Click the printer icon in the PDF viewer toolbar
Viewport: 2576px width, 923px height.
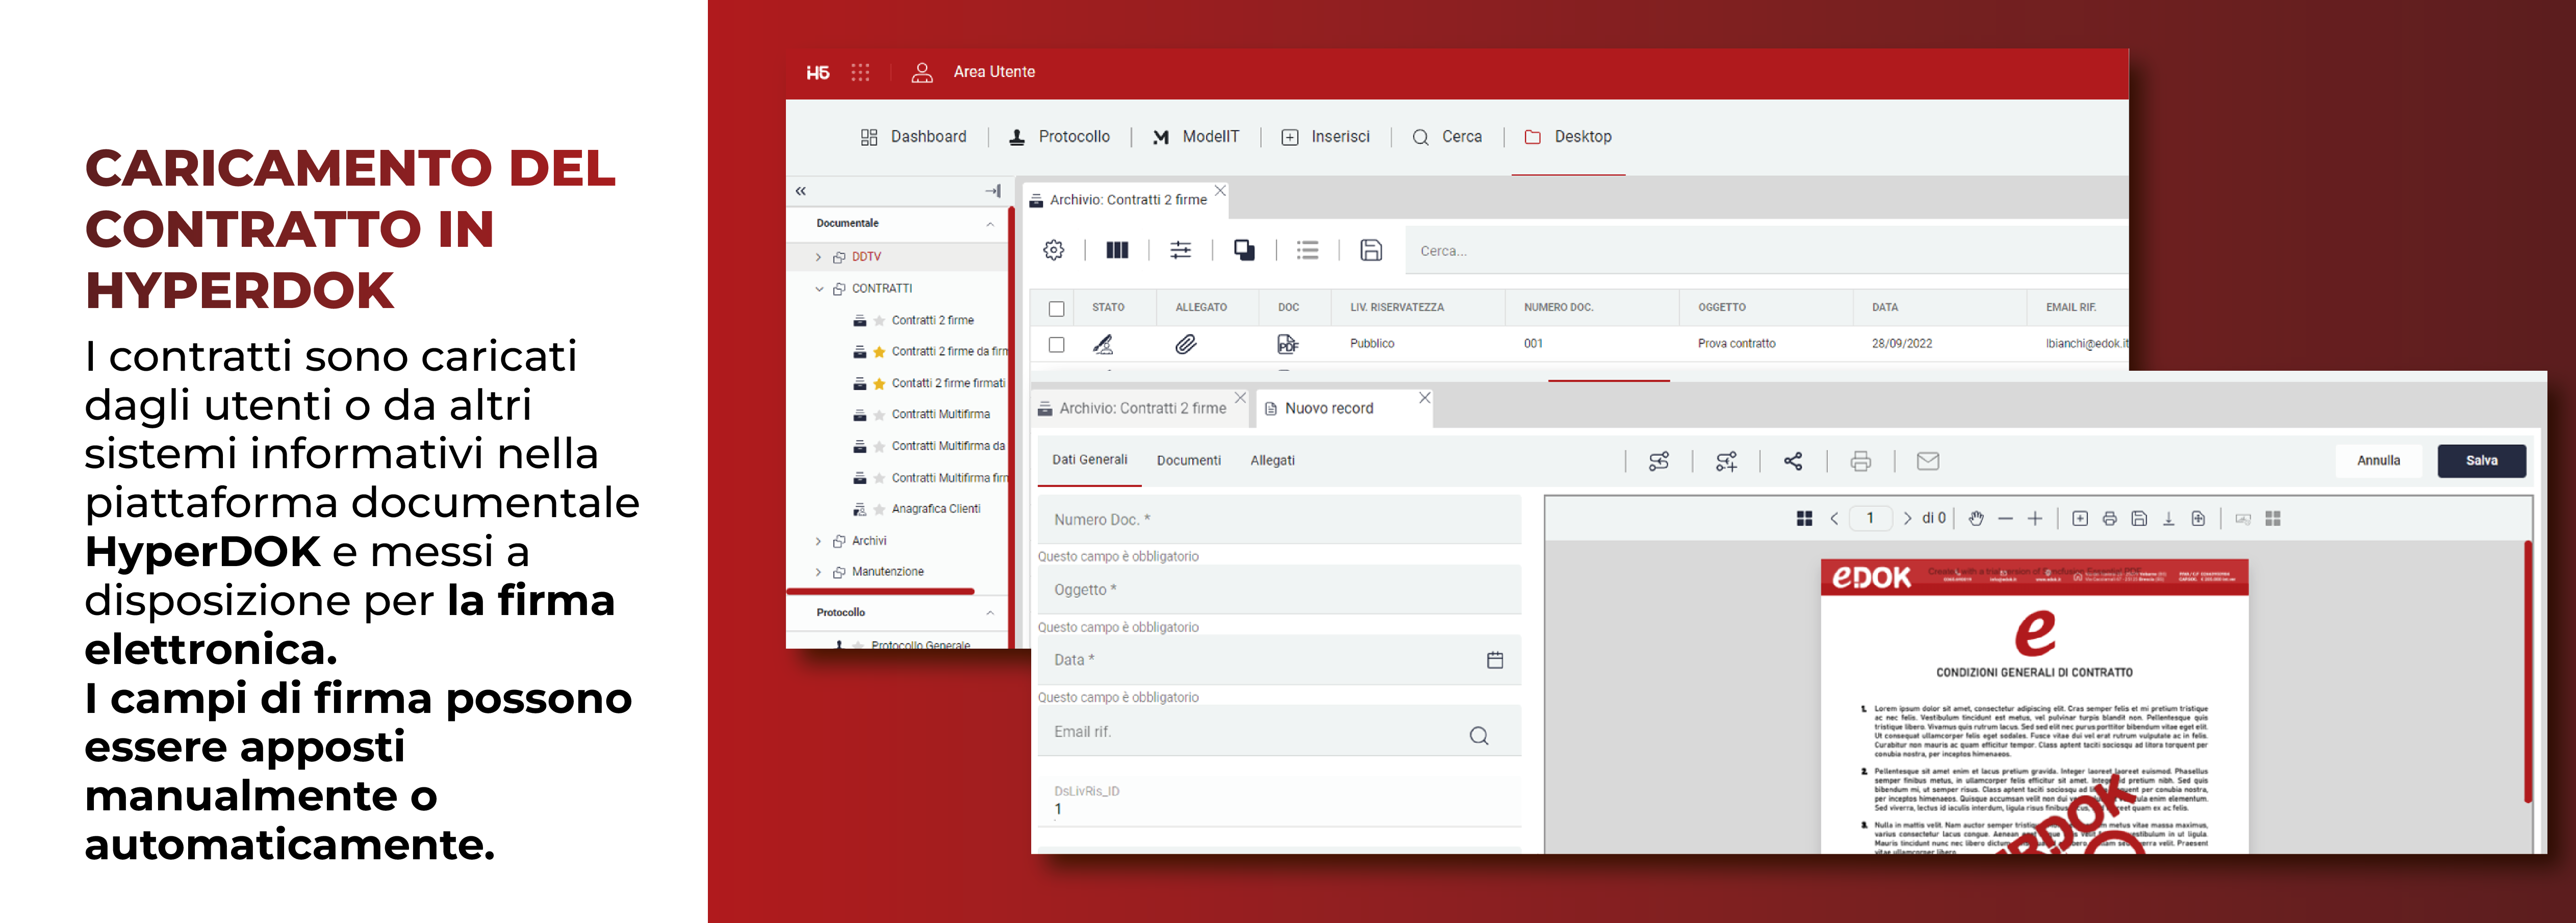point(2109,518)
